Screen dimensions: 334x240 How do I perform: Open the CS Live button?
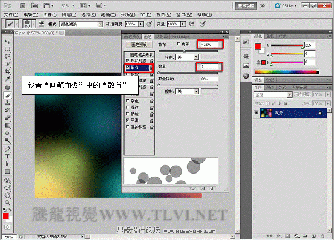(286, 6)
